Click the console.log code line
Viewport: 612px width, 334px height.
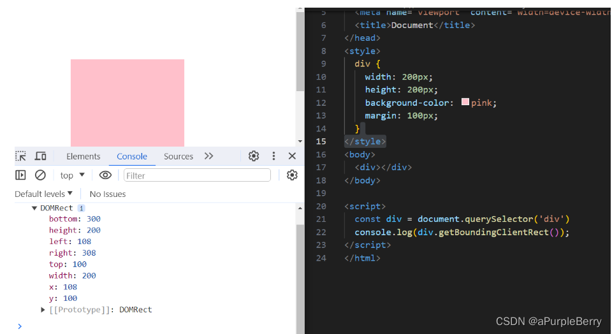coord(462,232)
